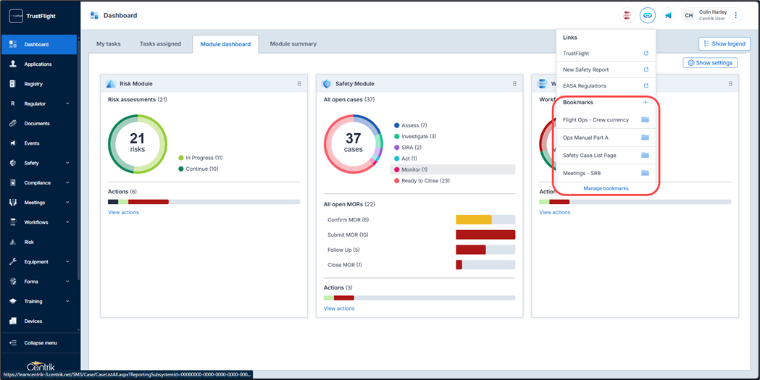Toggle In Progress (11) legend entry
The width and height of the screenshot is (760, 380).
[x=204, y=158]
